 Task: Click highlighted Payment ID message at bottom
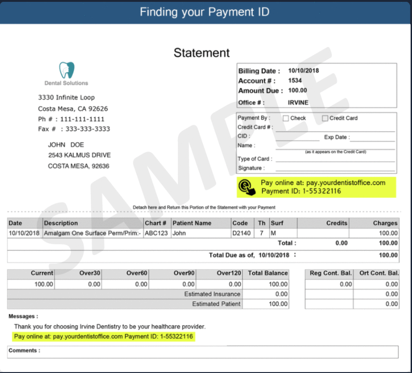click(x=104, y=337)
